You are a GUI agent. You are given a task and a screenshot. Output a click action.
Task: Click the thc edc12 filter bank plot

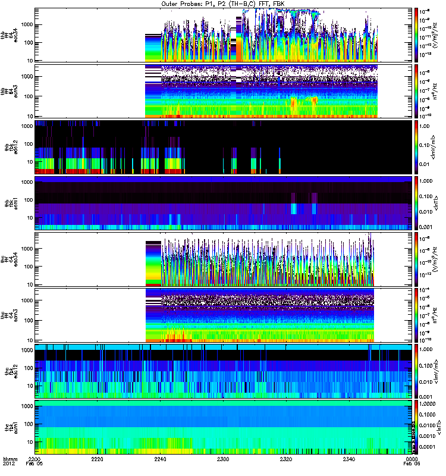click(223, 371)
